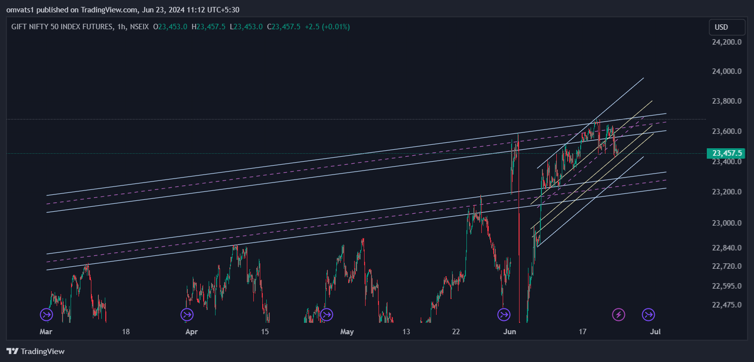Click the 15 date label on the time axis
The image size is (754, 362).
click(265, 331)
